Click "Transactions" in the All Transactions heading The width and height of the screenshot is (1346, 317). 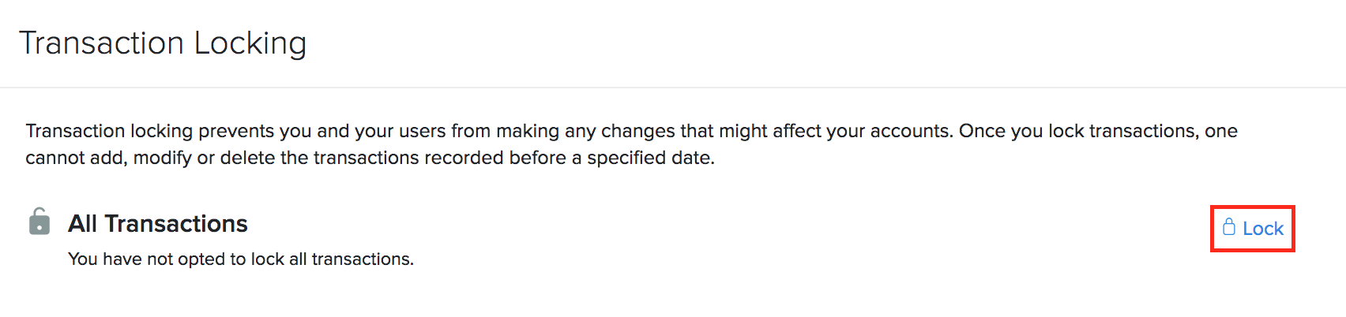tap(176, 224)
